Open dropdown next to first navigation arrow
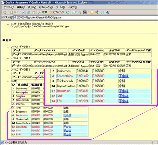 [8, 12]
